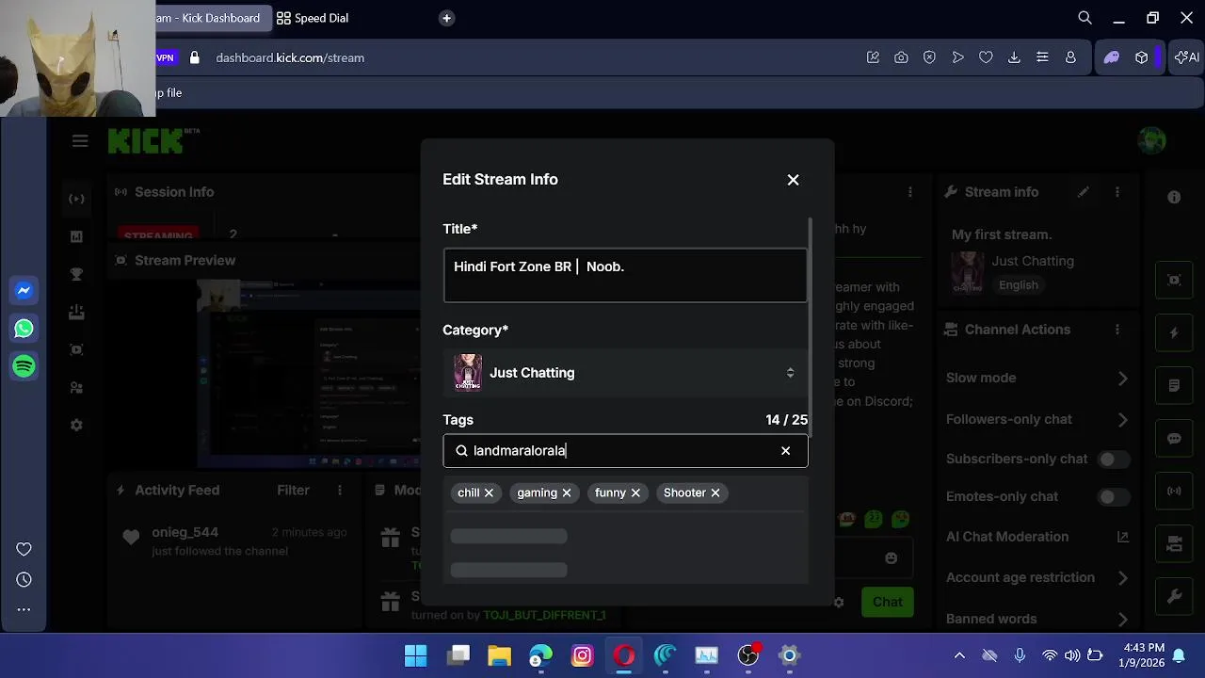Remove the gaming tag

pos(566,492)
